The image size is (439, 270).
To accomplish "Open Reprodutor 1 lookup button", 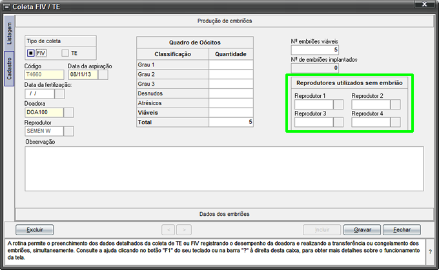I will coord(338,104).
